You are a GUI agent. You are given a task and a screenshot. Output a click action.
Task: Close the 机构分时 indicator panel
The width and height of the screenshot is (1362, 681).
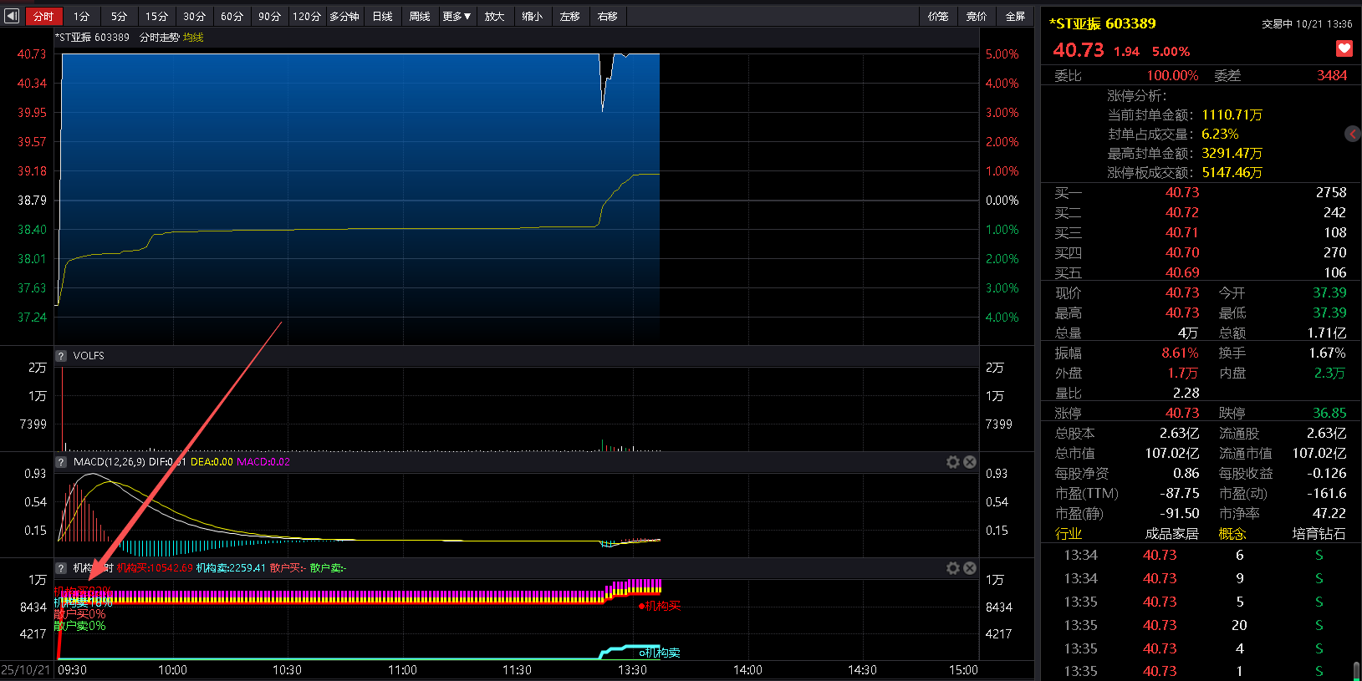[x=970, y=568]
